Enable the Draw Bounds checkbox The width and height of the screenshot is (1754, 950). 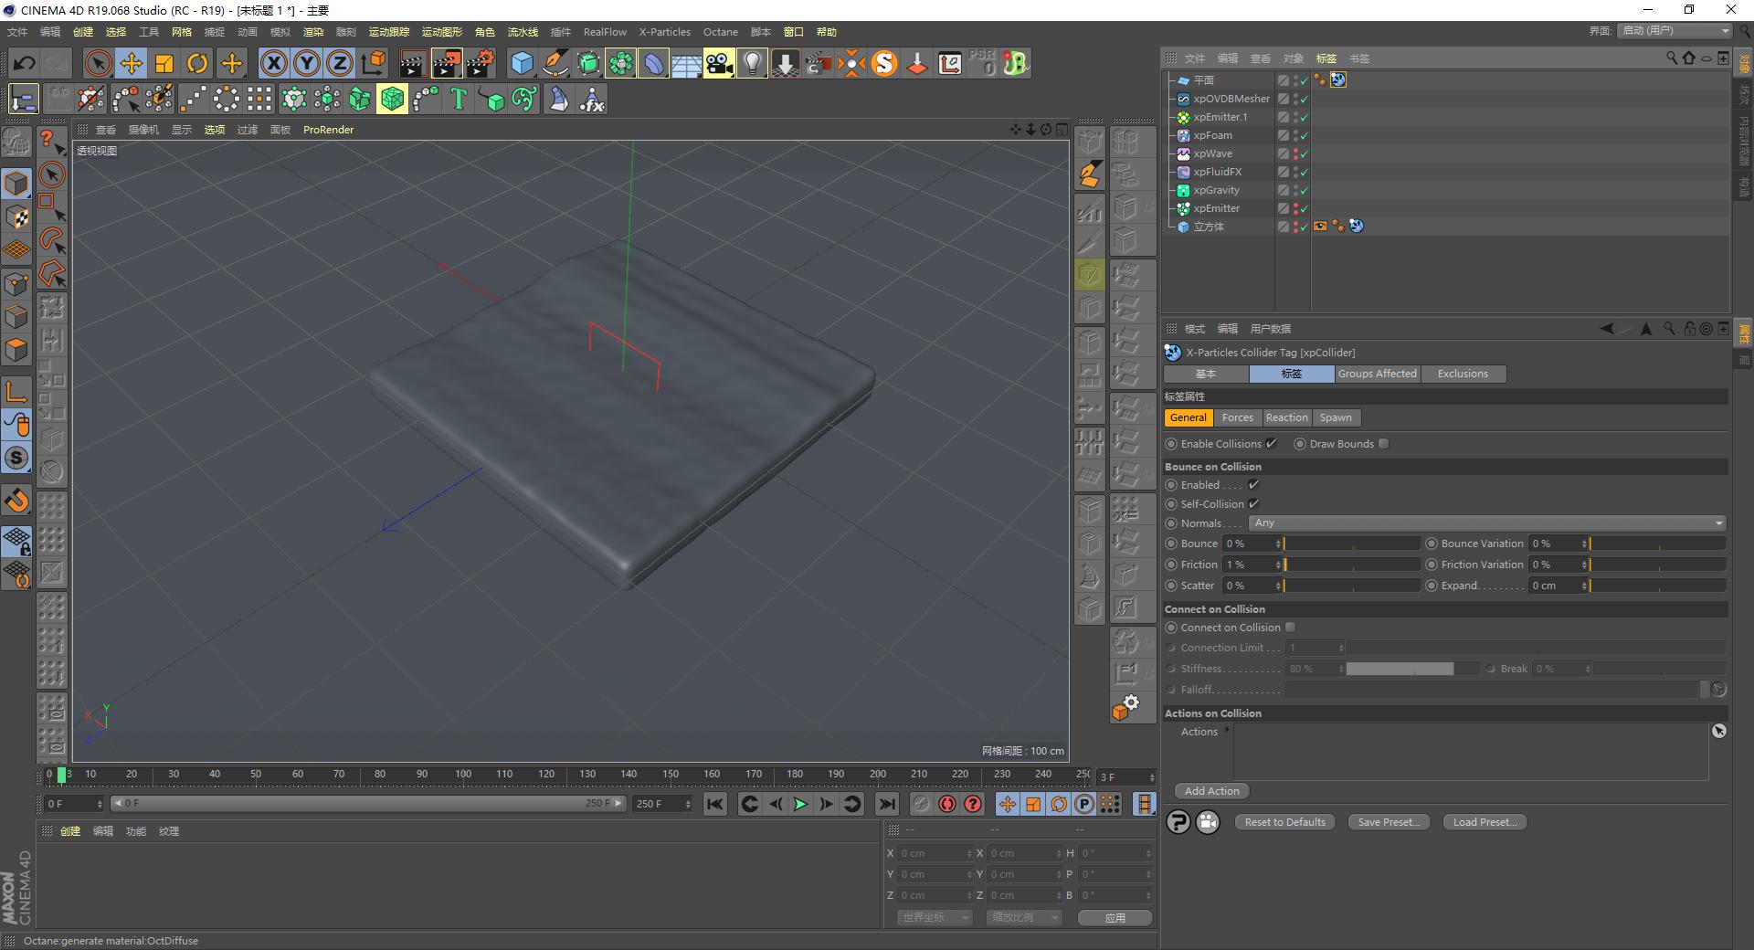(1383, 443)
